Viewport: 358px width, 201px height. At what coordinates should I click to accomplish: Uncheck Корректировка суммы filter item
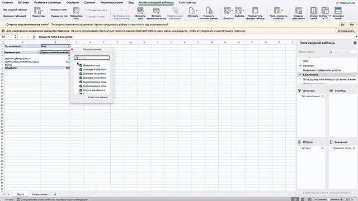(81, 82)
